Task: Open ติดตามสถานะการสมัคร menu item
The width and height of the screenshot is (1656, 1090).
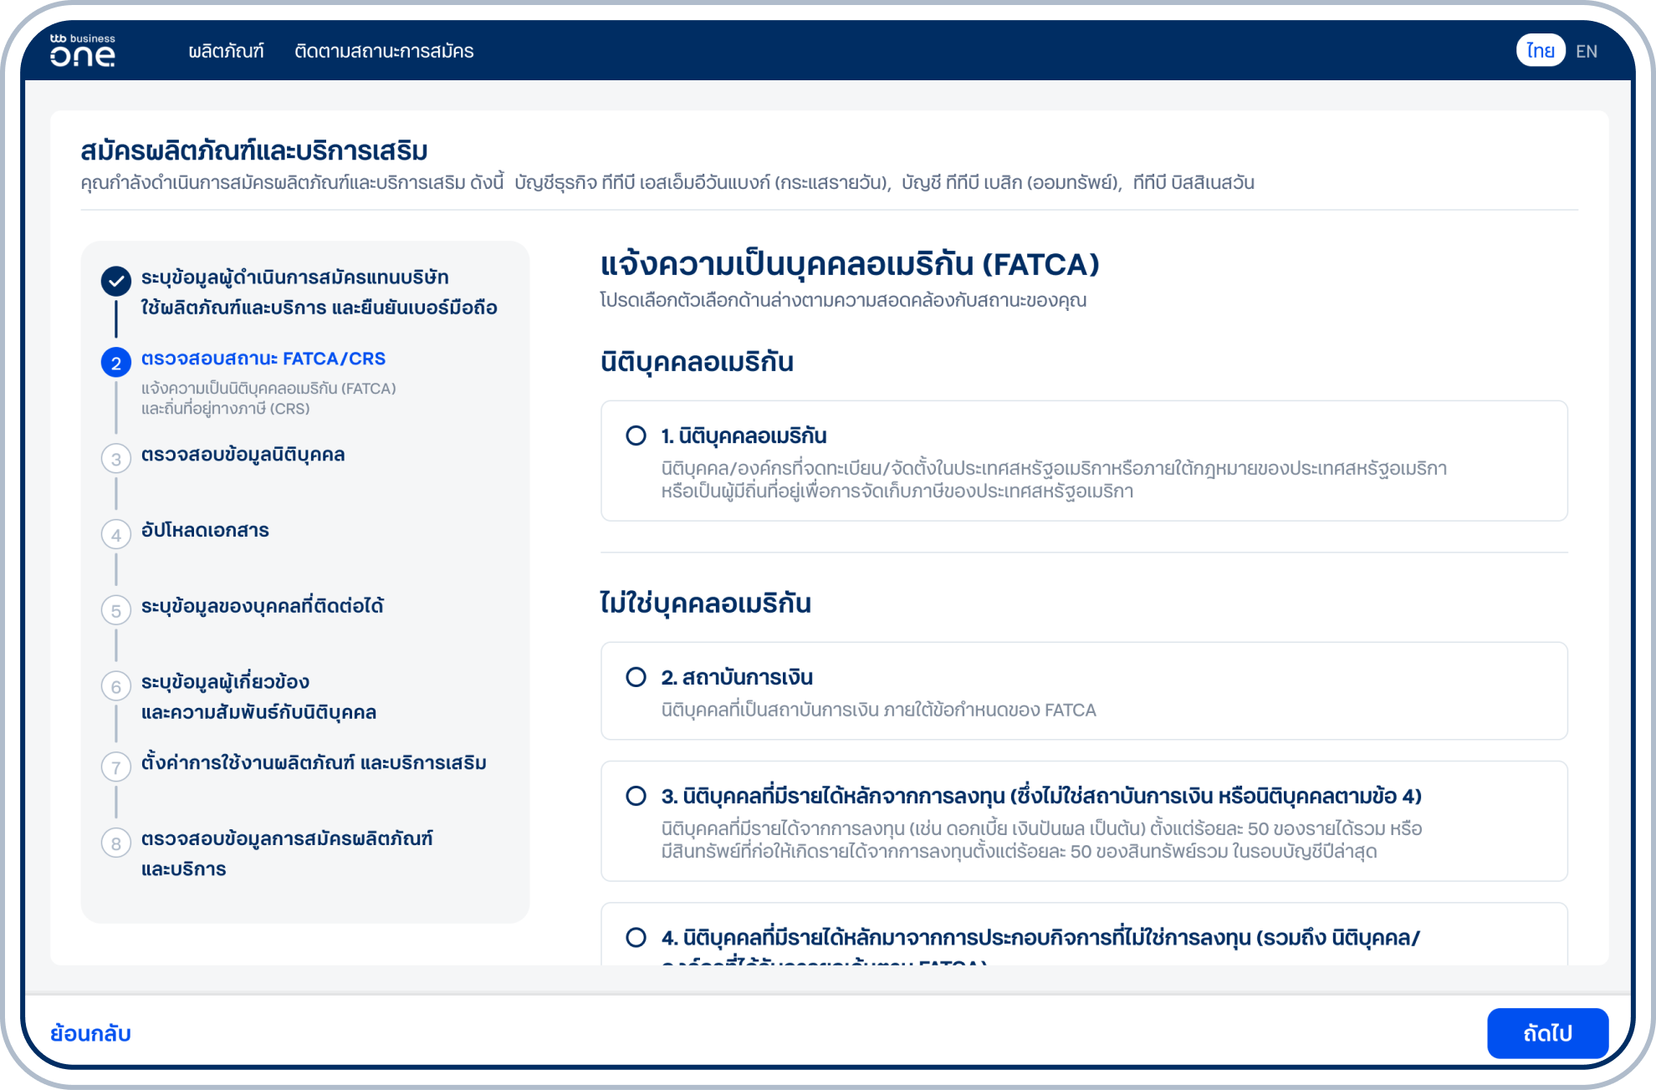Action: [384, 51]
